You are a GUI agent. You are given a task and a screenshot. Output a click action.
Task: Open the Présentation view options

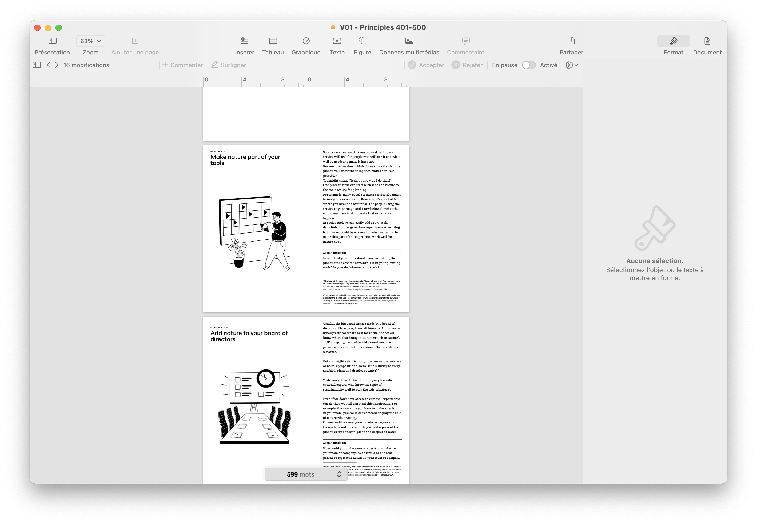pyautogui.click(x=52, y=41)
